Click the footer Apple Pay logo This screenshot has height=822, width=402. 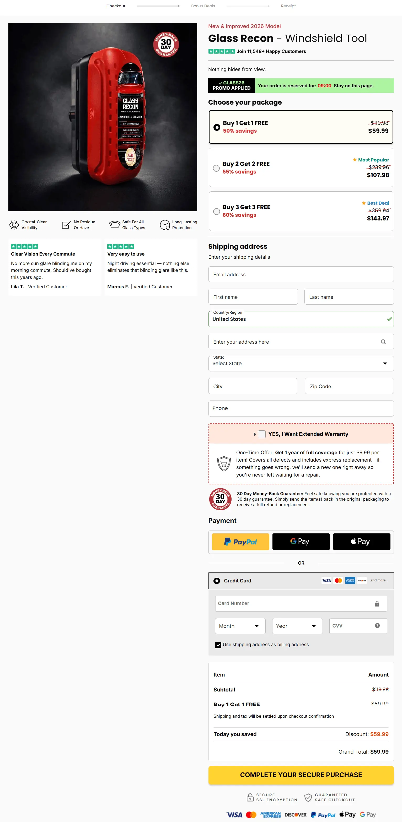point(347,814)
